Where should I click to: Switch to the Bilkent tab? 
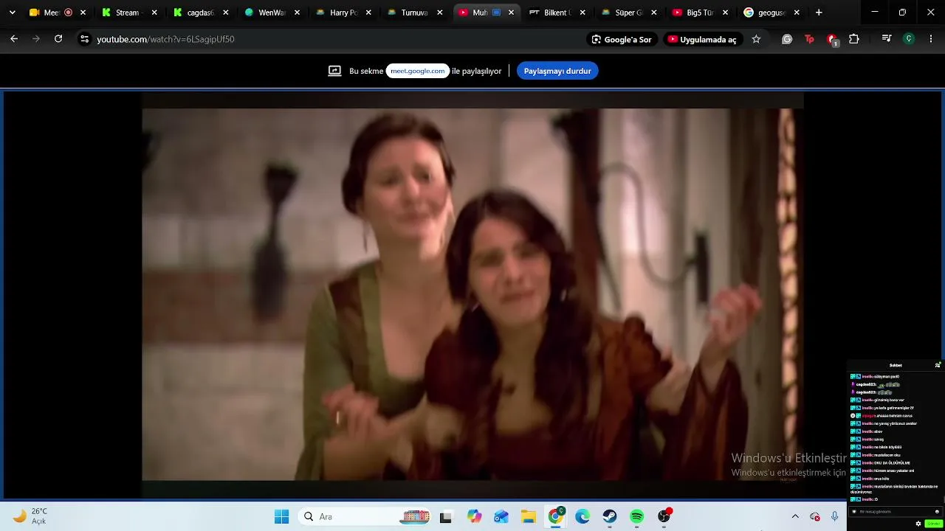coord(559,13)
